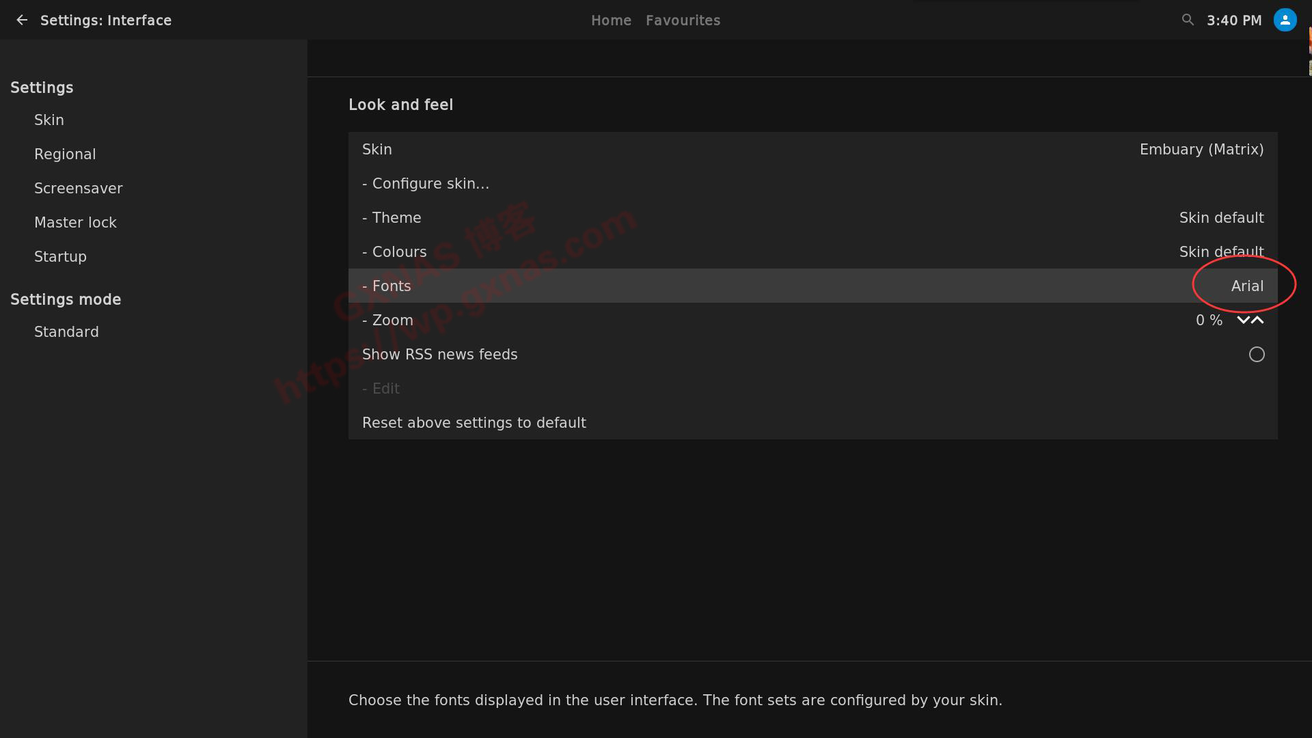The width and height of the screenshot is (1312, 738).
Task: Click the search icon in top bar
Action: coord(1188,20)
